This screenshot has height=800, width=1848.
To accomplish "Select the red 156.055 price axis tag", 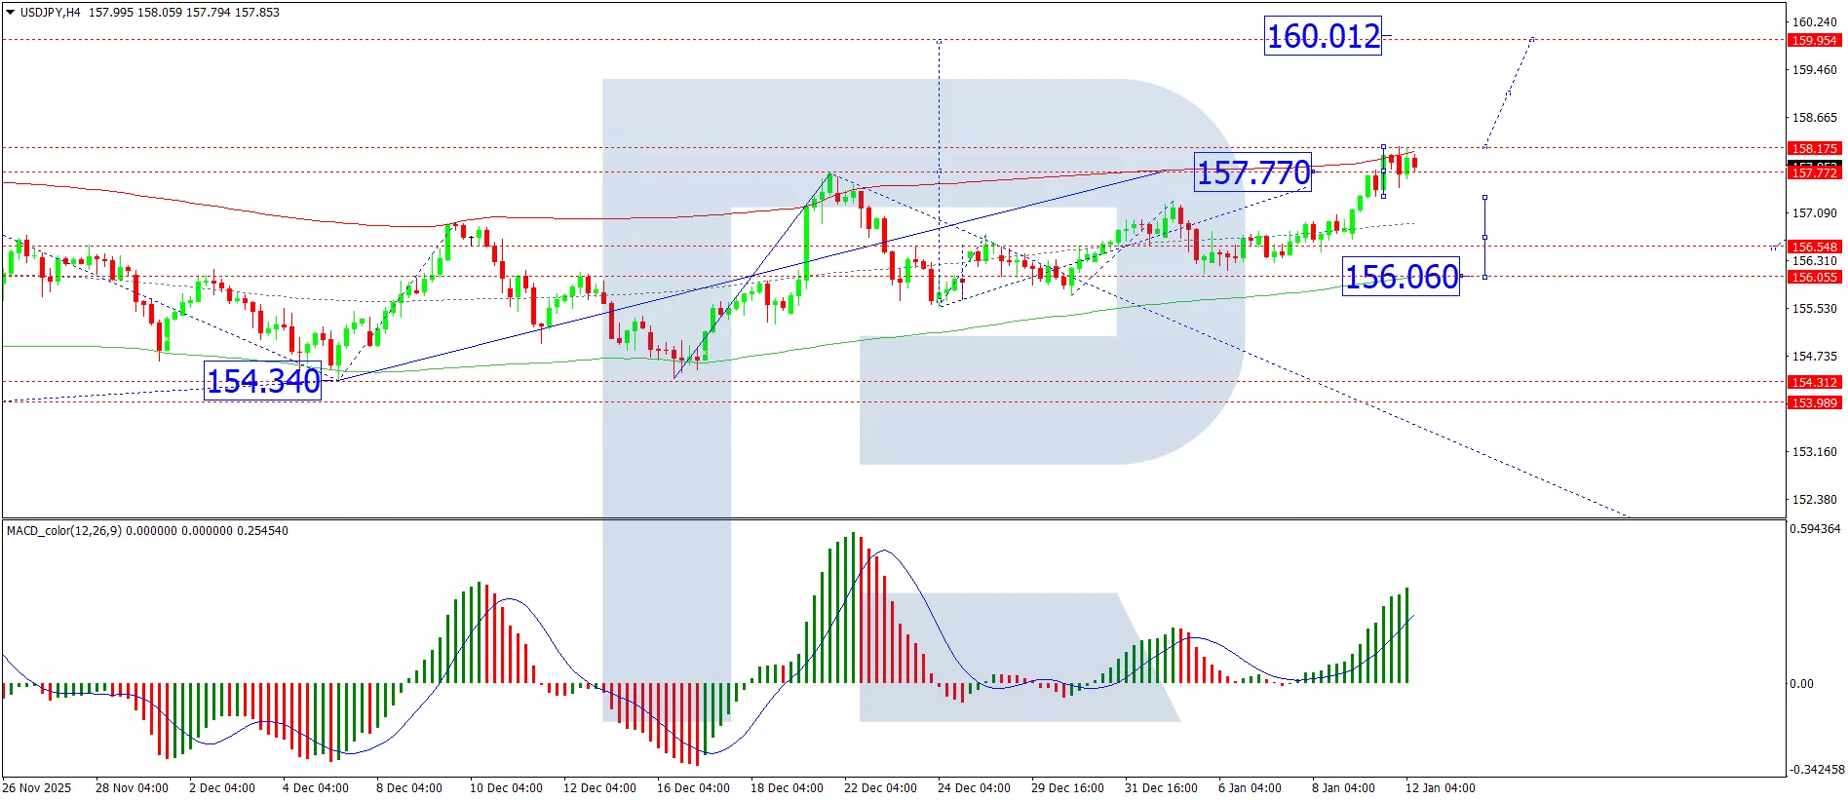I will click(1814, 278).
